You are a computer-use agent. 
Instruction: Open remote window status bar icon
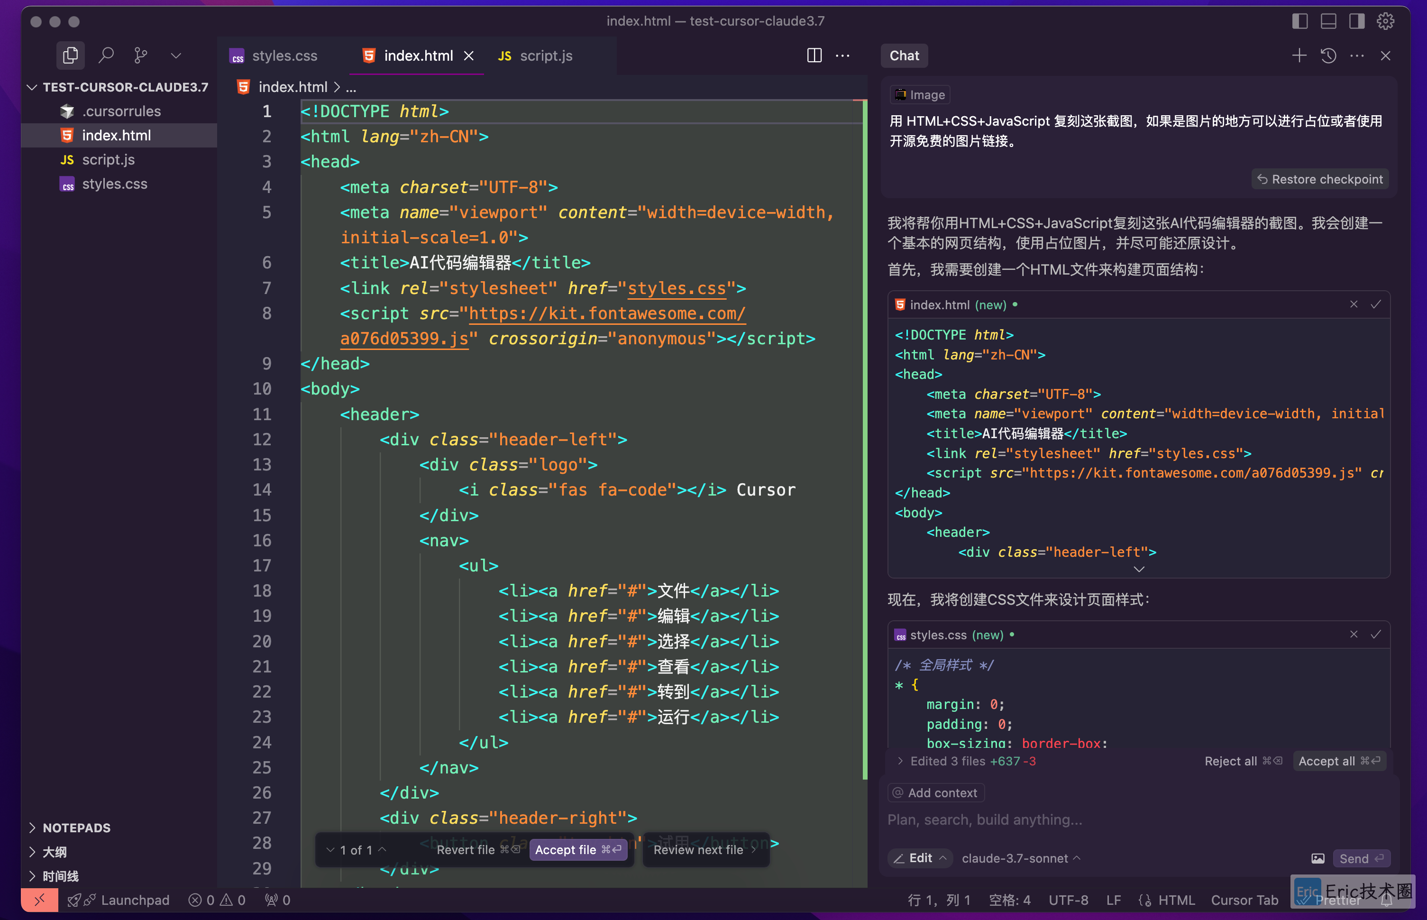tap(39, 900)
